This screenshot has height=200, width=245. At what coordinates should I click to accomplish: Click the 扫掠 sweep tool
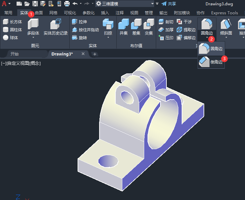(108, 27)
